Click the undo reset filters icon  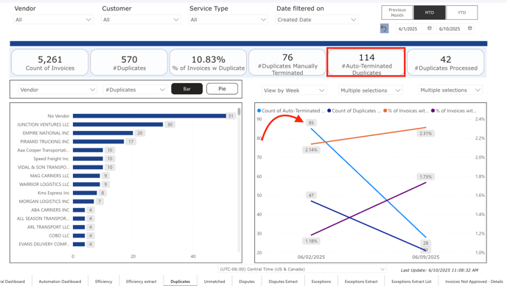[x=384, y=29]
